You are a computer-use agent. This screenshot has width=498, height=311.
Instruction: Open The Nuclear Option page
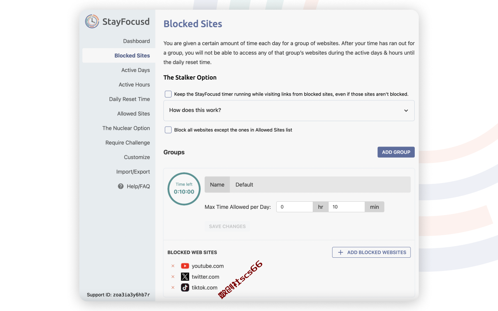pyautogui.click(x=126, y=128)
